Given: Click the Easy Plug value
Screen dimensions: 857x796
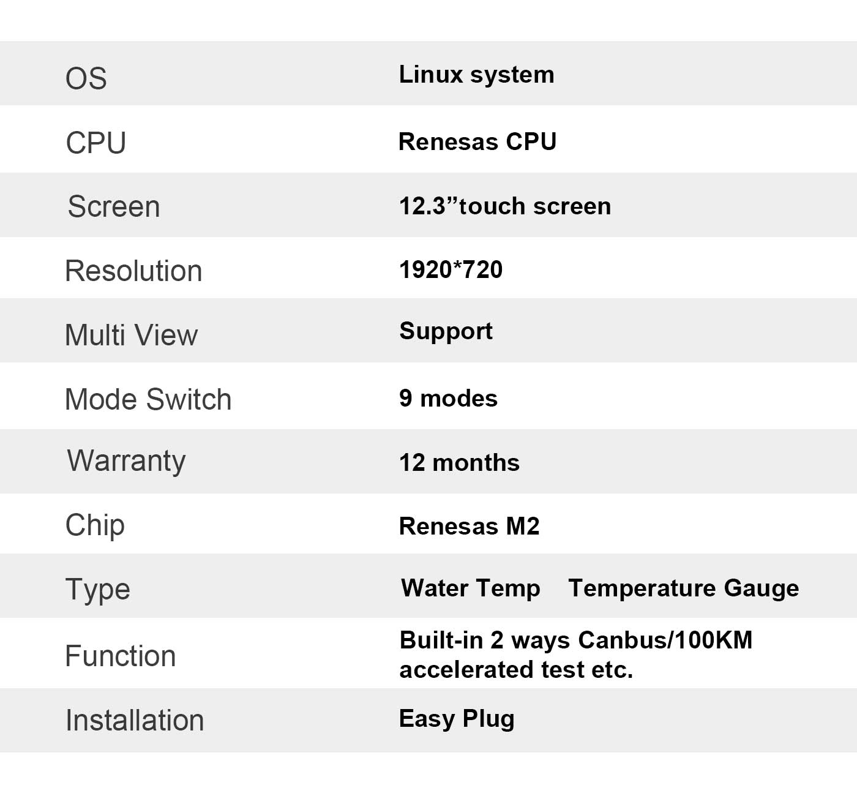Looking at the screenshot, I should 456,718.
